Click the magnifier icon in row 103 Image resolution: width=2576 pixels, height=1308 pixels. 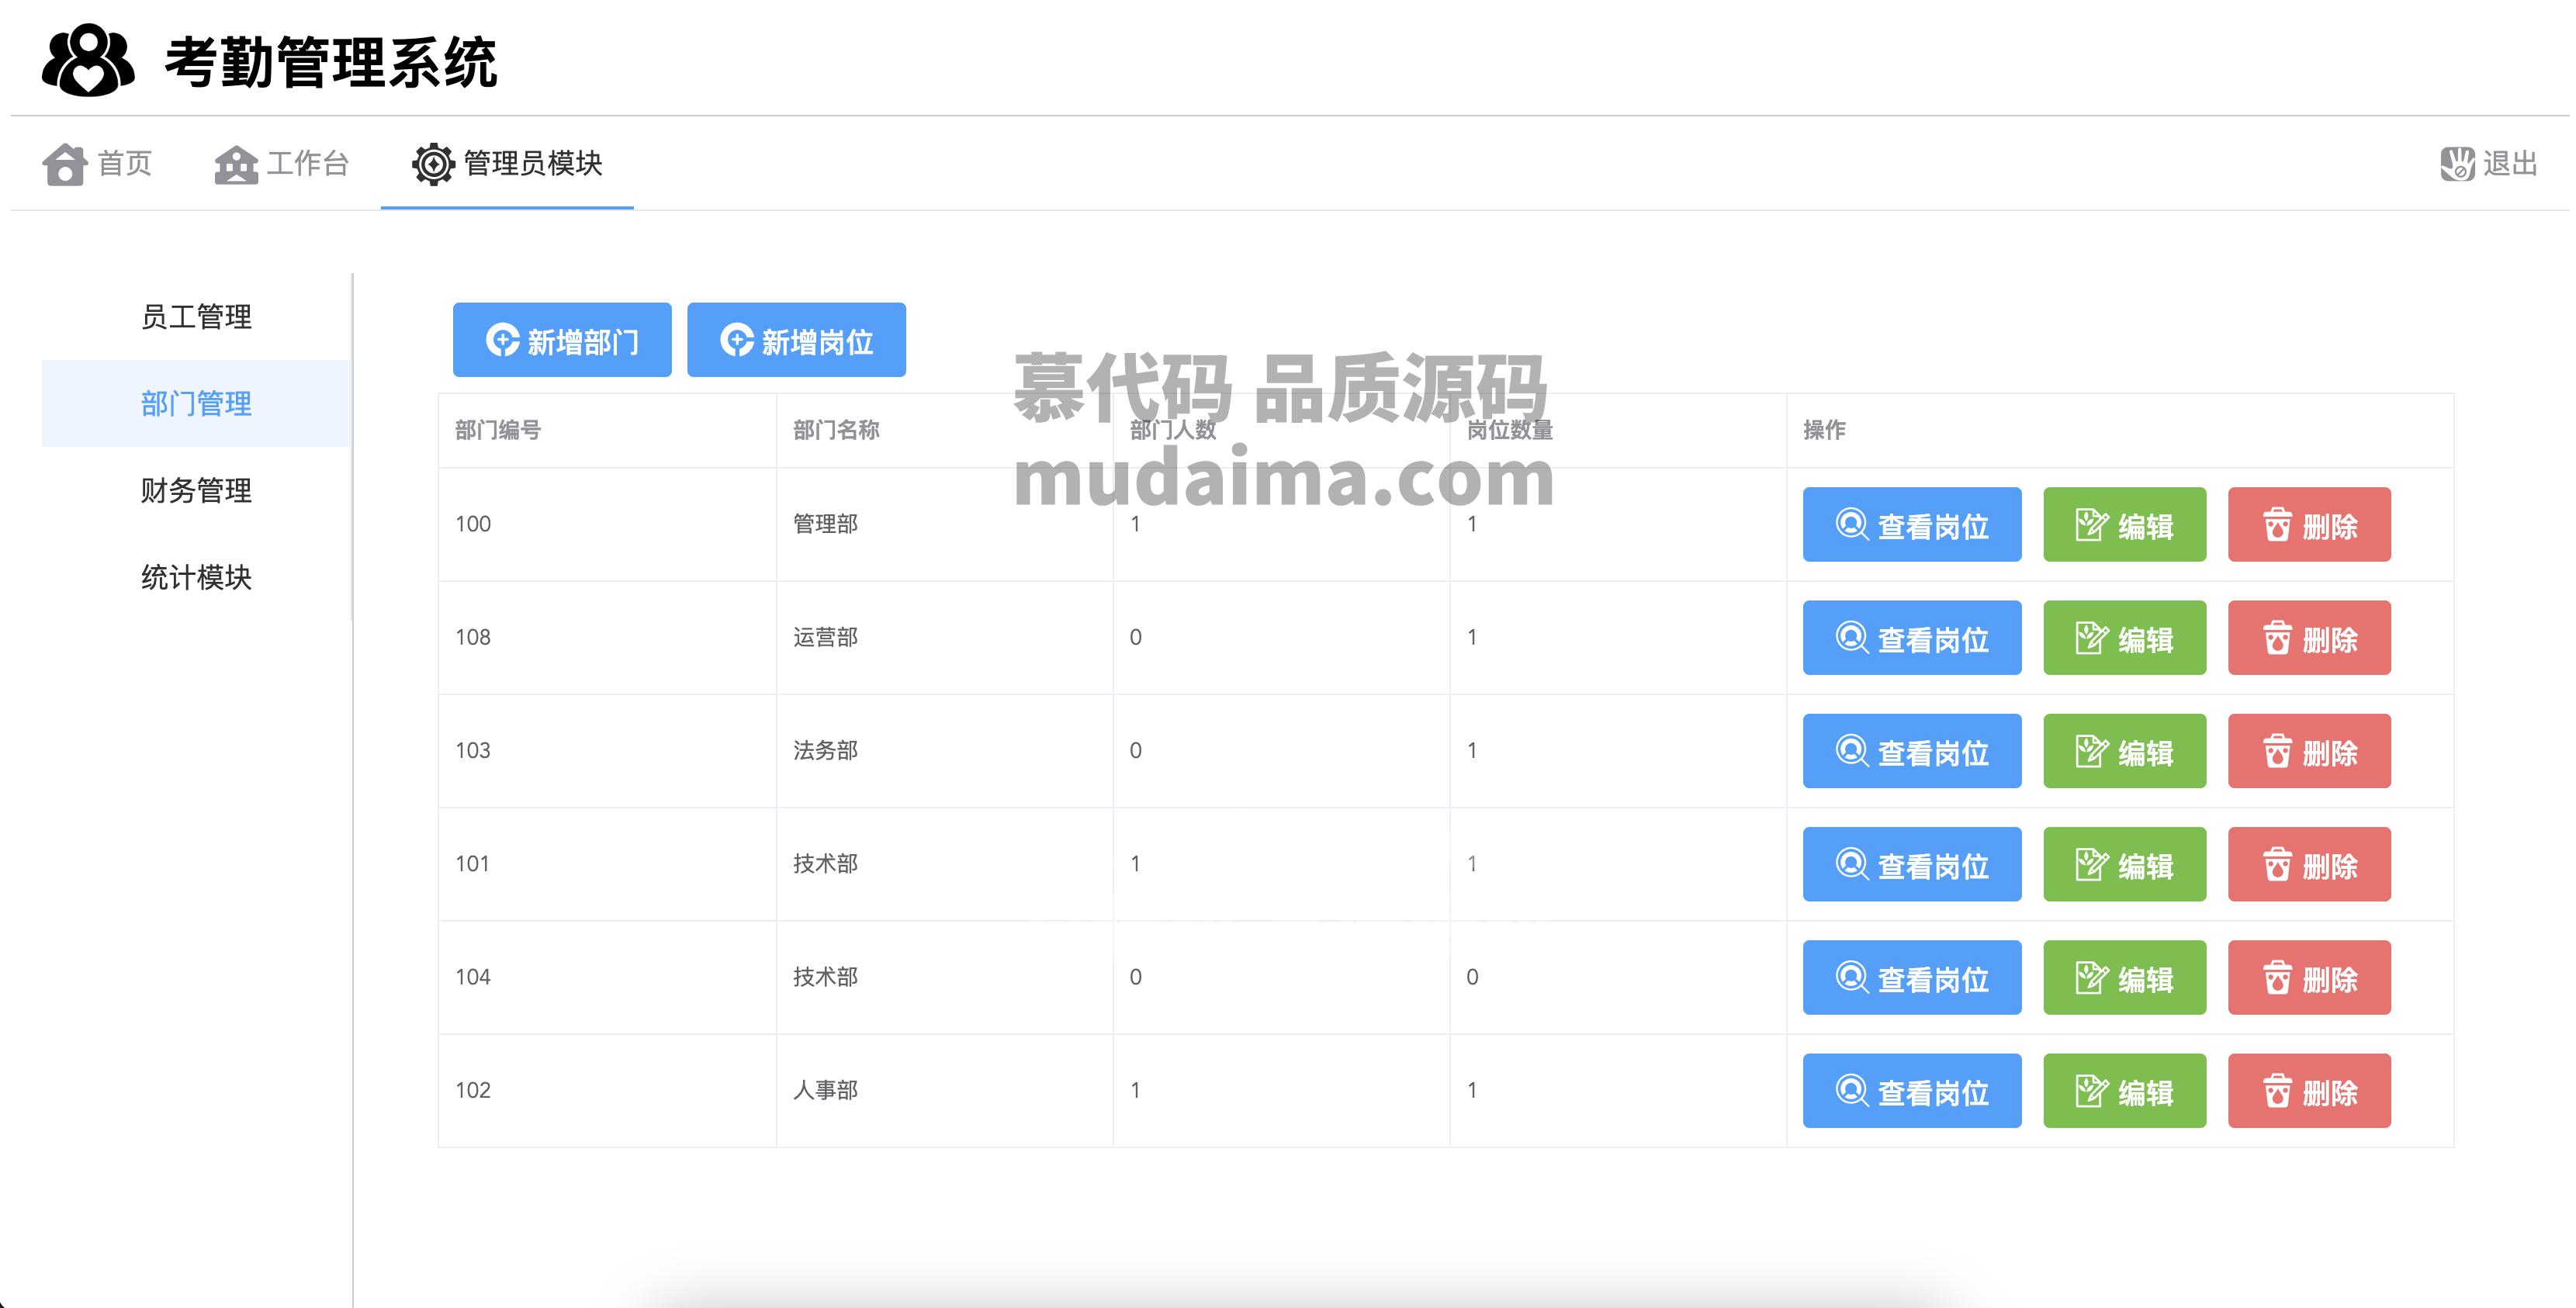pos(1852,750)
